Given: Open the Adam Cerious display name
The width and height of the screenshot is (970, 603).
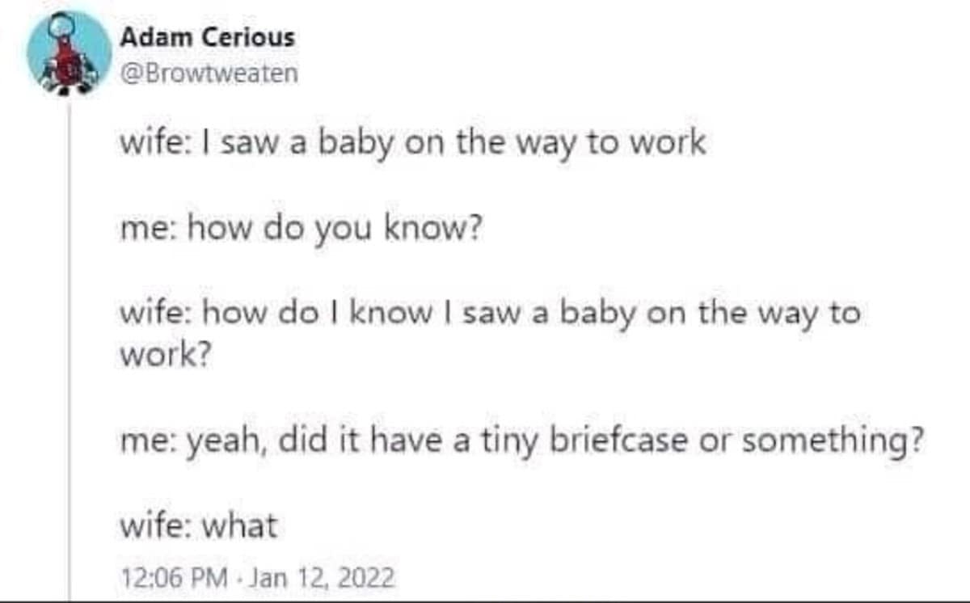Looking at the screenshot, I should 208,36.
